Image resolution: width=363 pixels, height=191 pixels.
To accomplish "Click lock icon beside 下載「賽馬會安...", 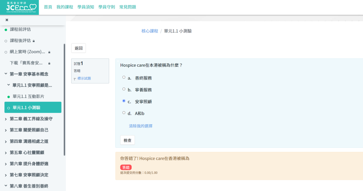I will point(49,63).
